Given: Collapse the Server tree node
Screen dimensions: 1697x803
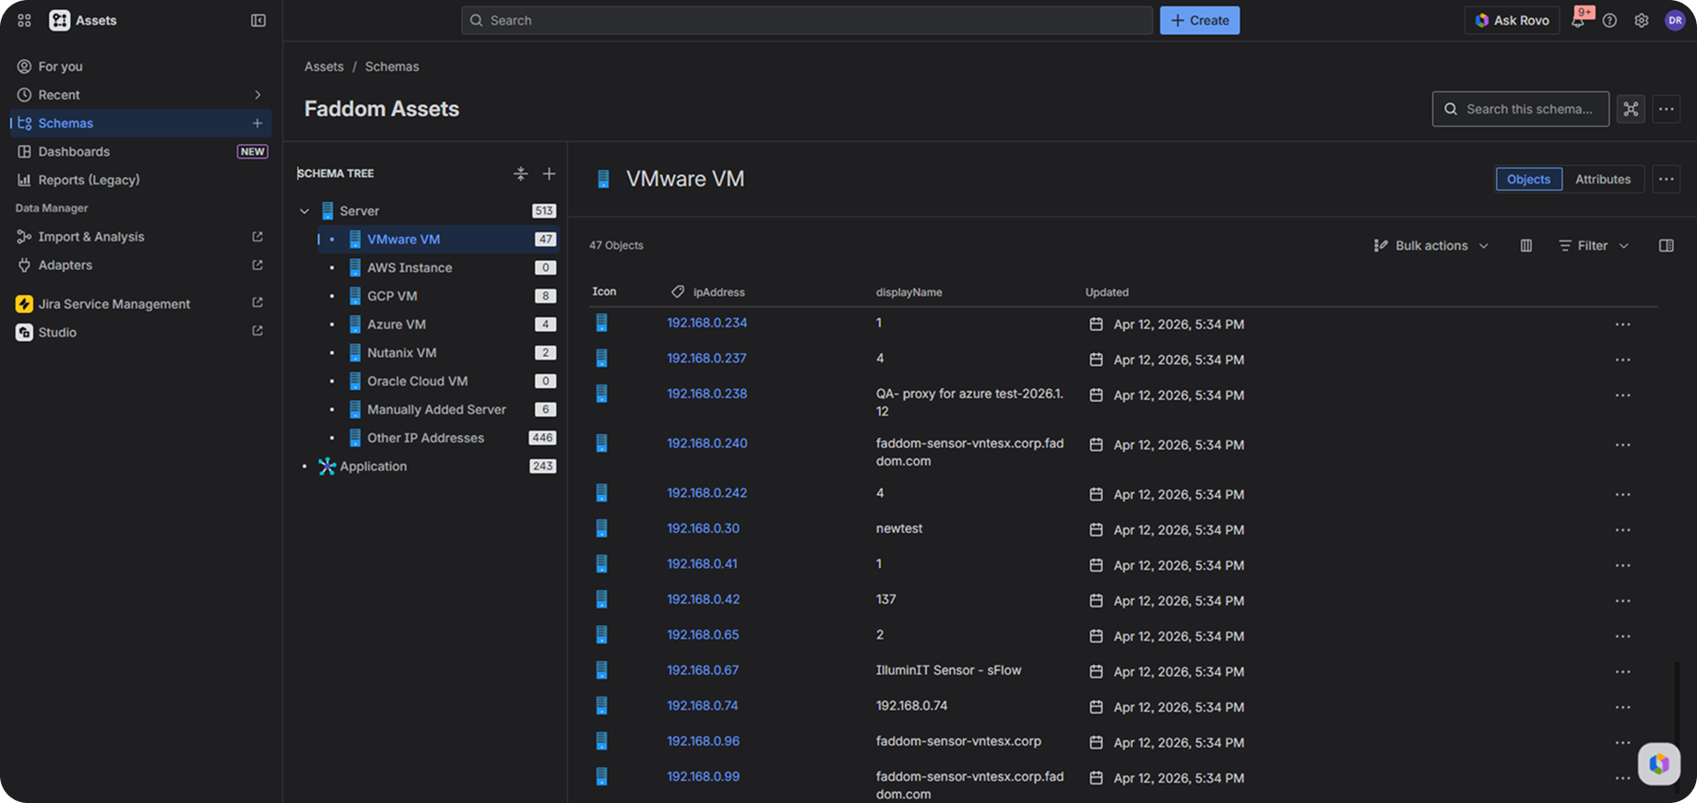Looking at the screenshot, I should point(304,211).
